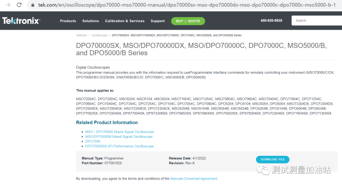
Task: Open the Solutions menu
Action: click(90, 21)
